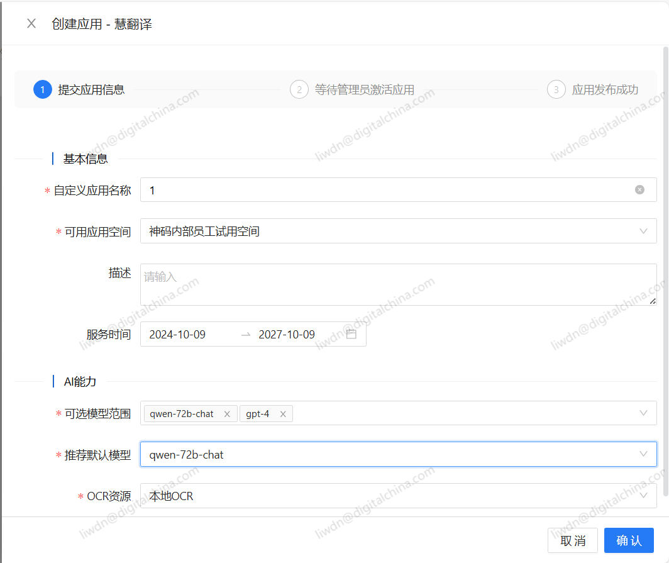This screenshot has height=563, width=669.
Task: Open the OCR资源 dropdown
Action: point(643,496)
